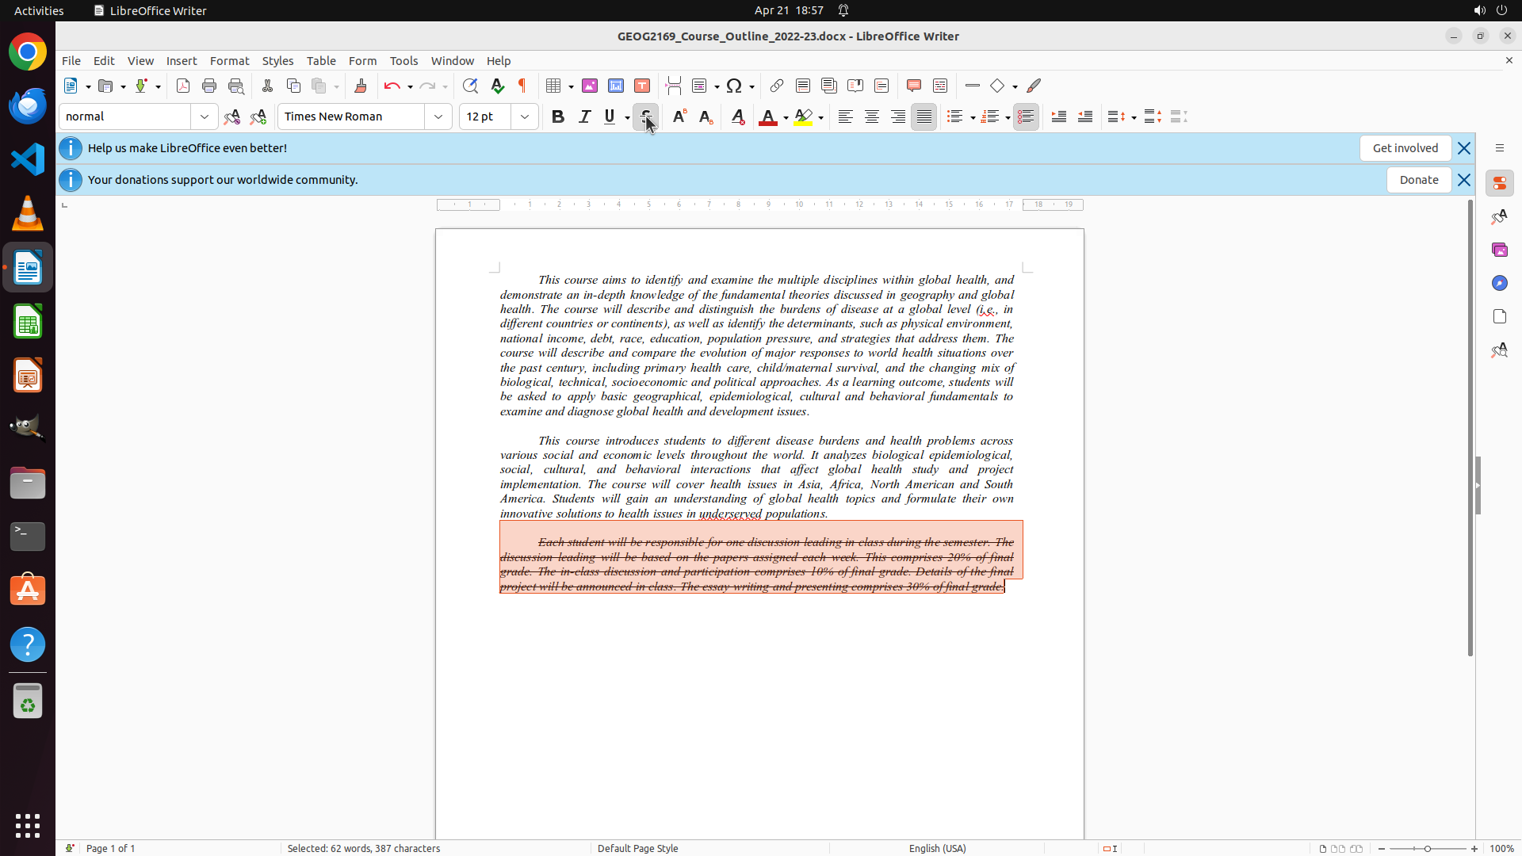Expand the paragraph style dropdown
This screenshot has width=1522, height=856.
click(x=205, y=117)
